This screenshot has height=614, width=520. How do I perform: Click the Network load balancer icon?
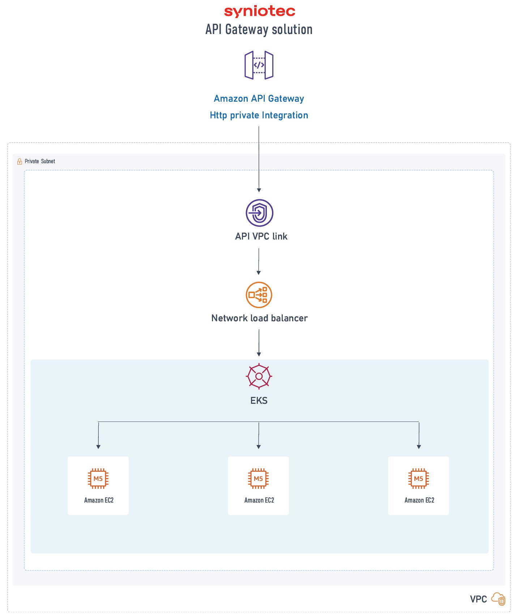click(x=259, y=295)
